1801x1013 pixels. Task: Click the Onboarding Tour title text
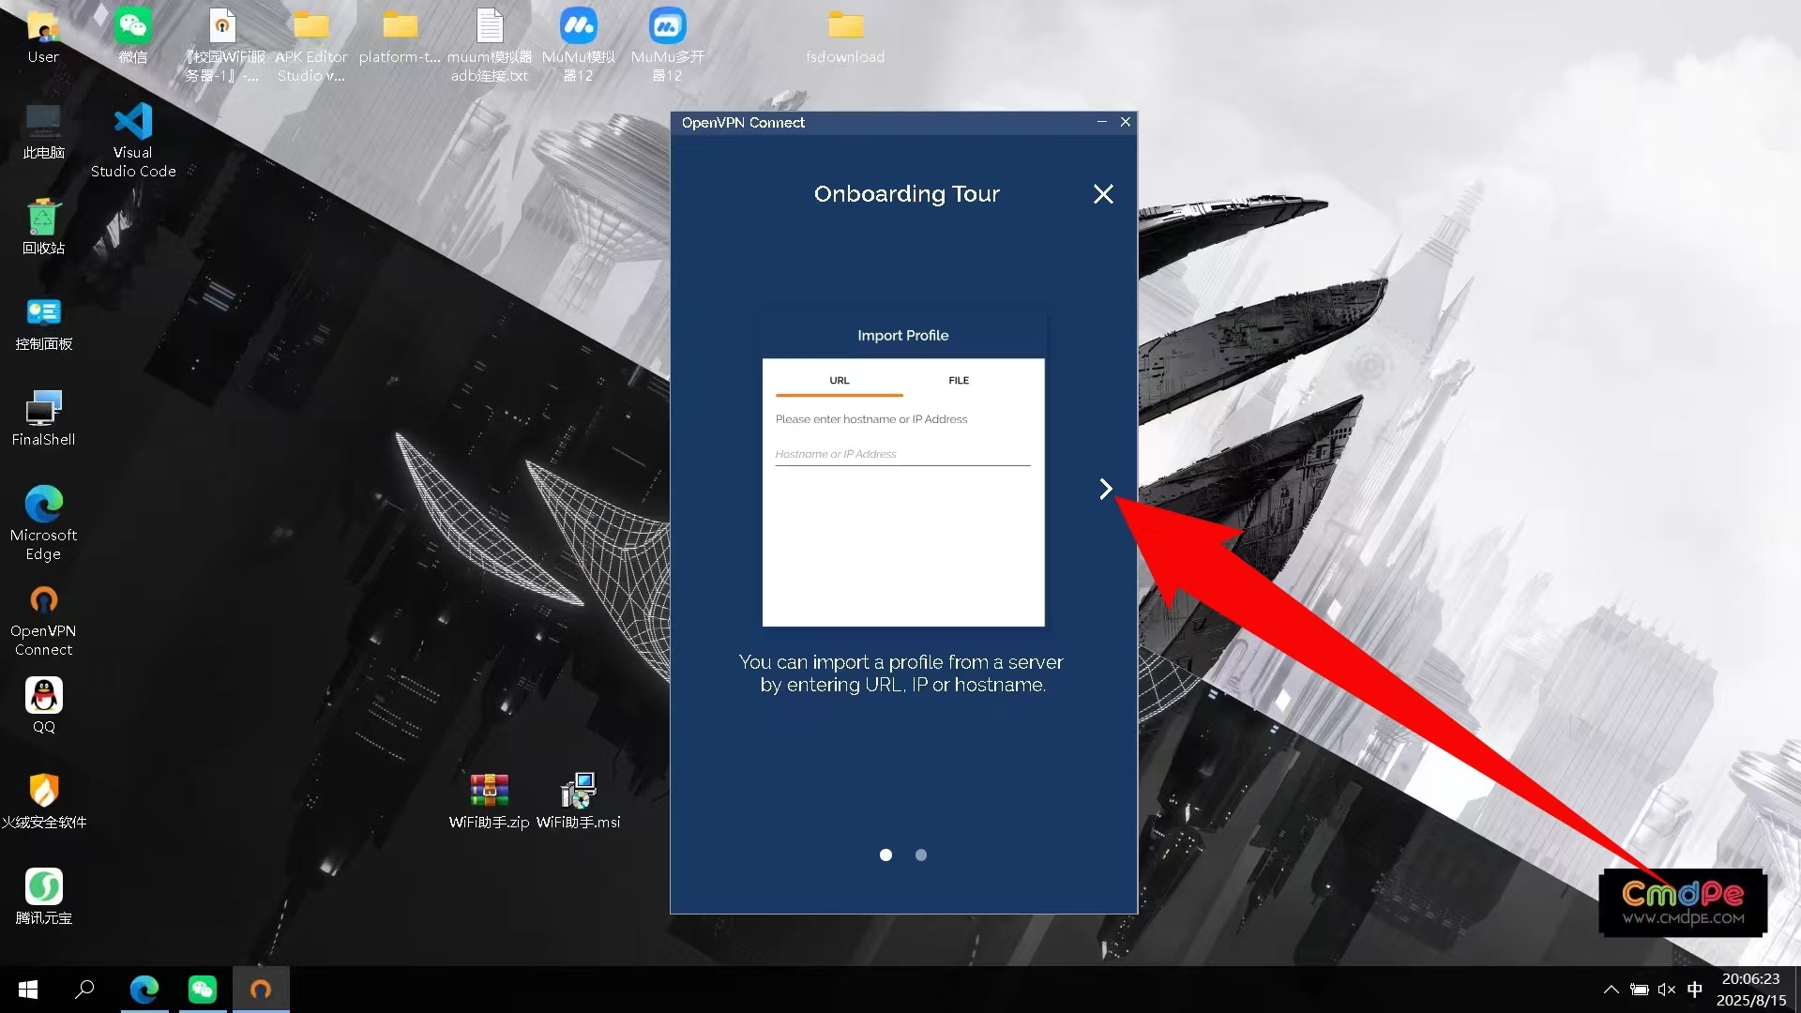906,194
